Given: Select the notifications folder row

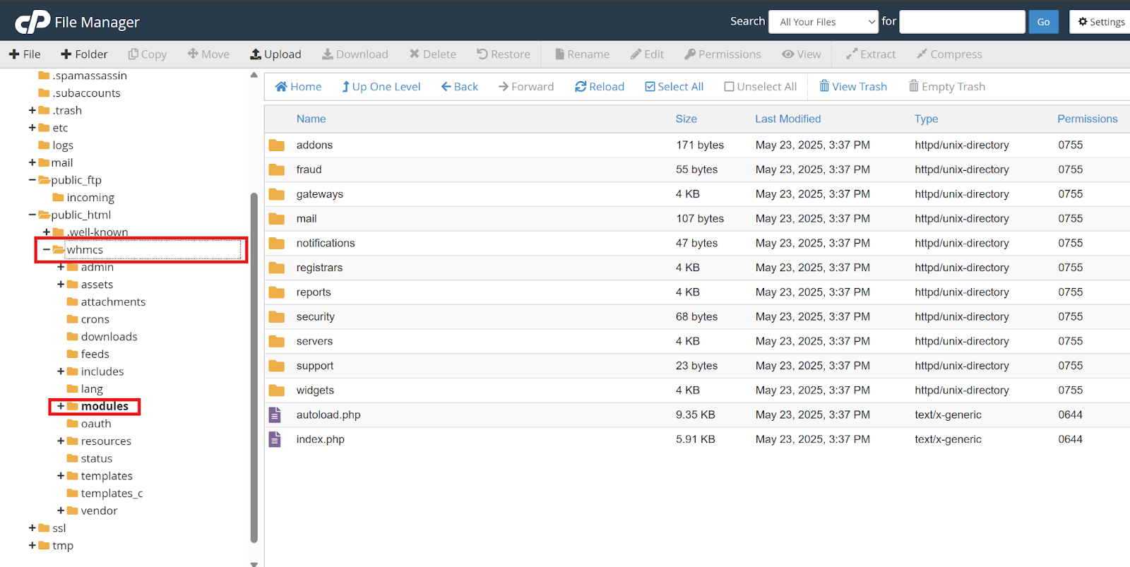Looking at the screenshot, I should tap(697, 243).
